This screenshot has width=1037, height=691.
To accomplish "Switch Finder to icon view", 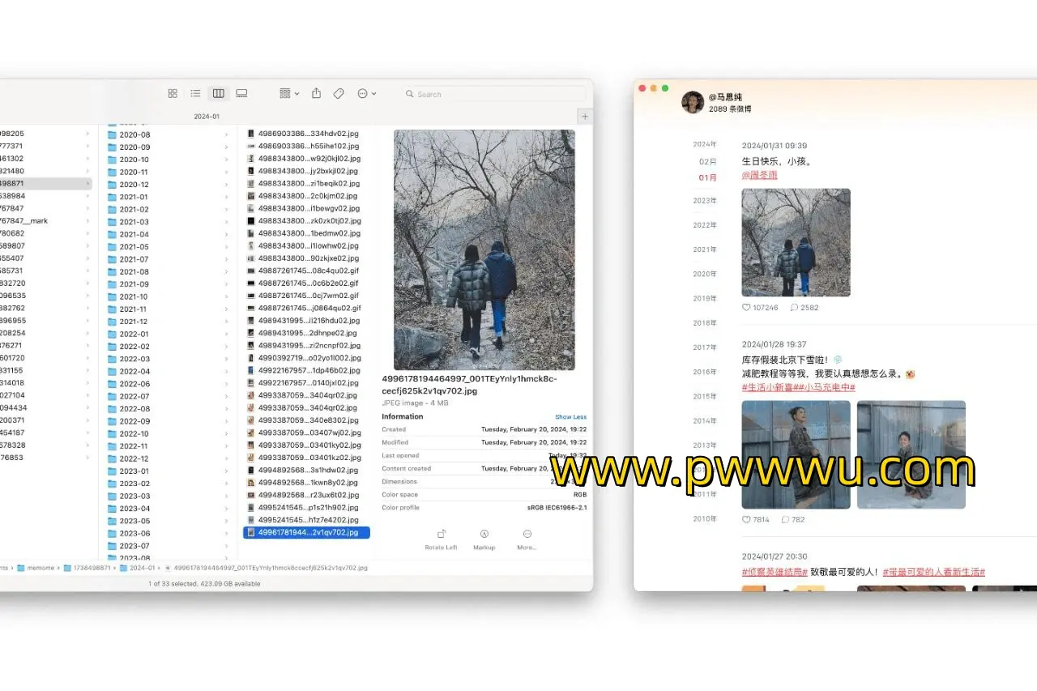I will click(173, 94).
